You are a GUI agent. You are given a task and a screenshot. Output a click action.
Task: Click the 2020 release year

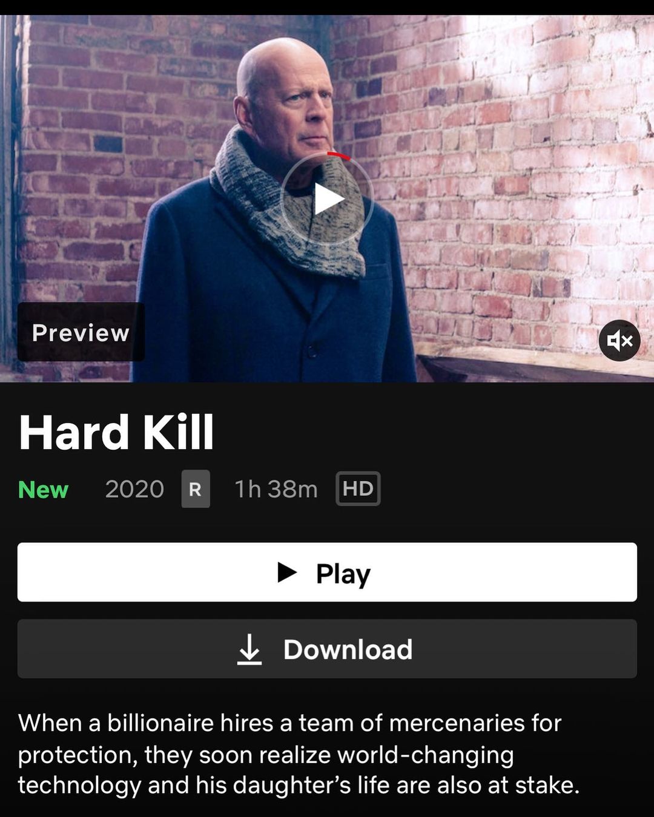(x=134, y=489)
